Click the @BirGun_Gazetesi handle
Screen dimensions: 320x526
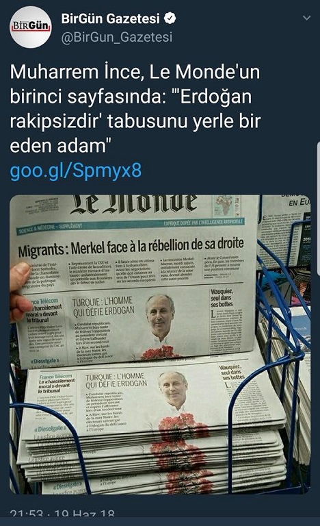(117, 37)
